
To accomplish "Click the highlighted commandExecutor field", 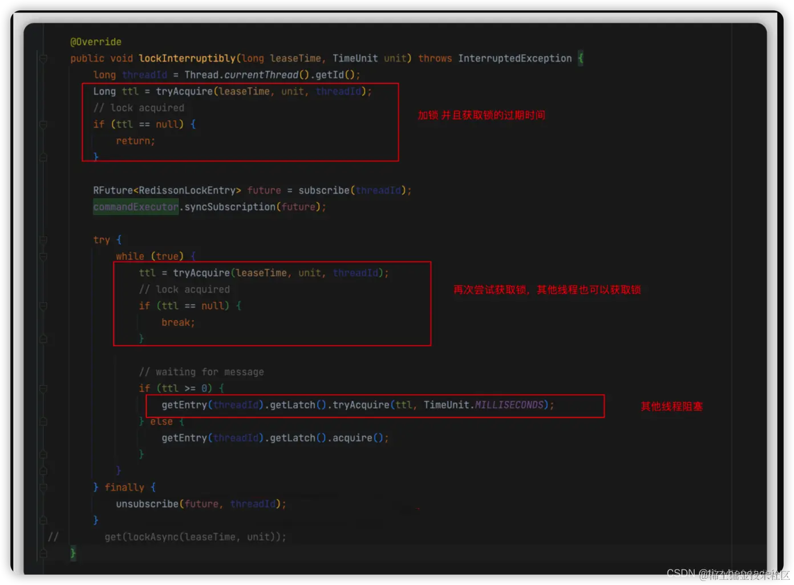I will pos(136,207).
